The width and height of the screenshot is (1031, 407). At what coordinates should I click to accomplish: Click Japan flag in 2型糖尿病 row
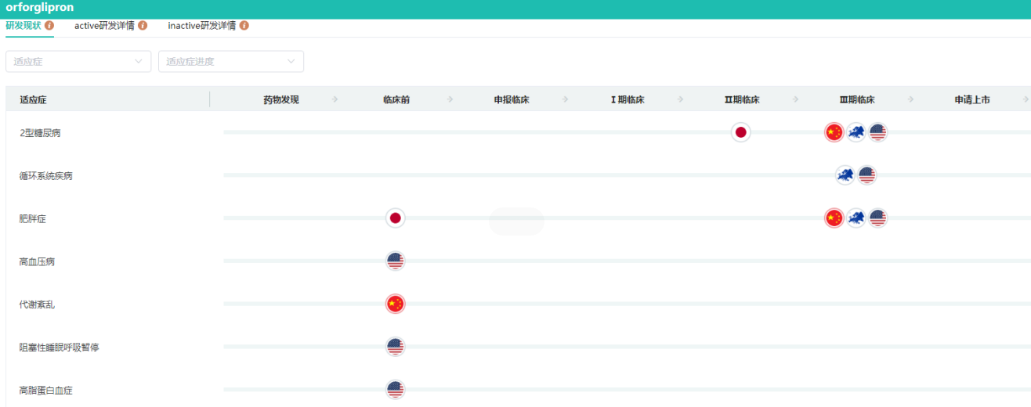740,132
